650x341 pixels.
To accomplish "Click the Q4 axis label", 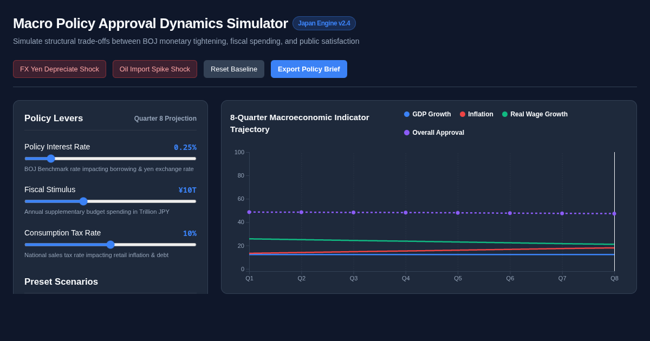I will [406, 278].
